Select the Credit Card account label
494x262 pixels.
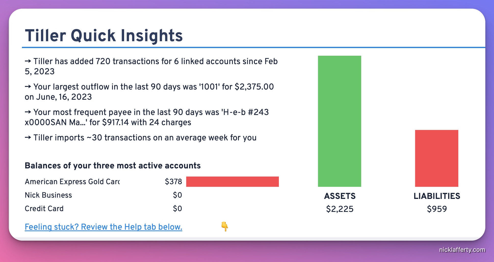click(44, 209)
